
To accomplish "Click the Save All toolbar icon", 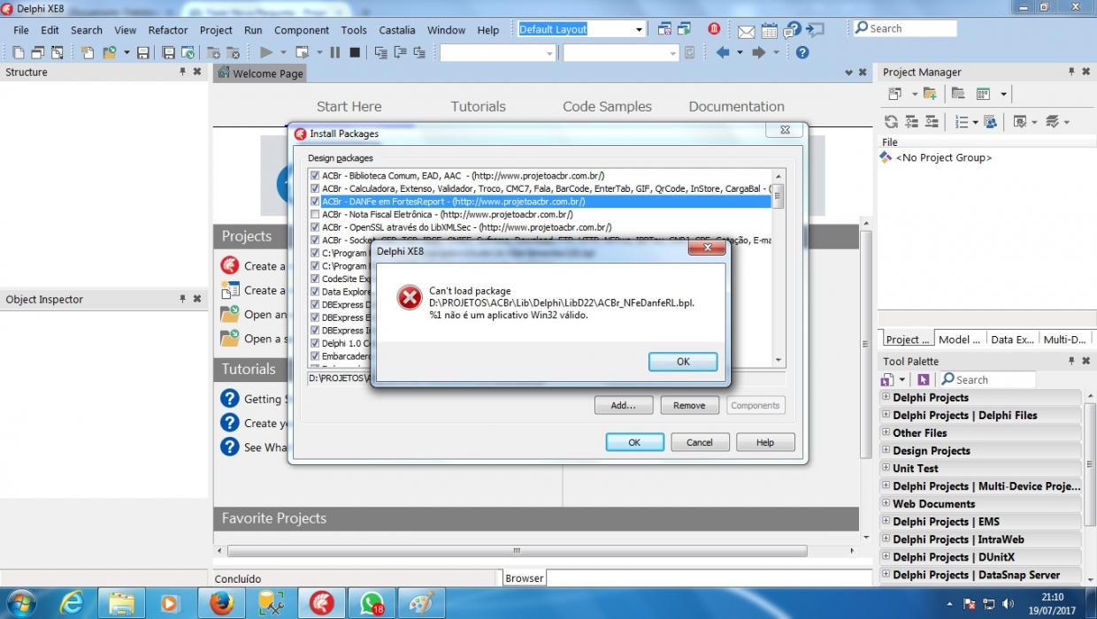I will click(x=168, y=53).
